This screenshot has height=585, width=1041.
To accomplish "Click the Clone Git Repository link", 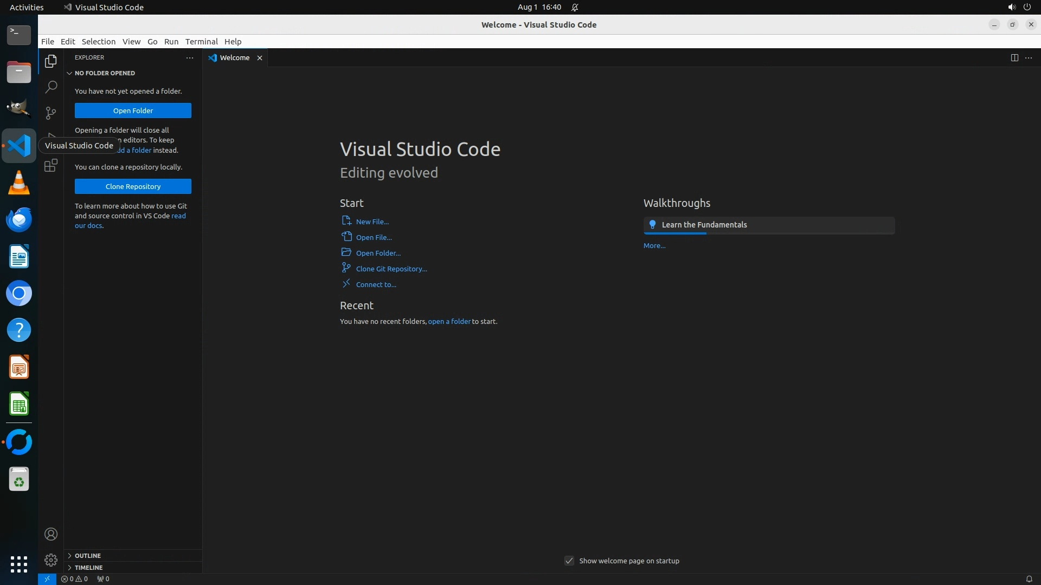I will [391, 269].
